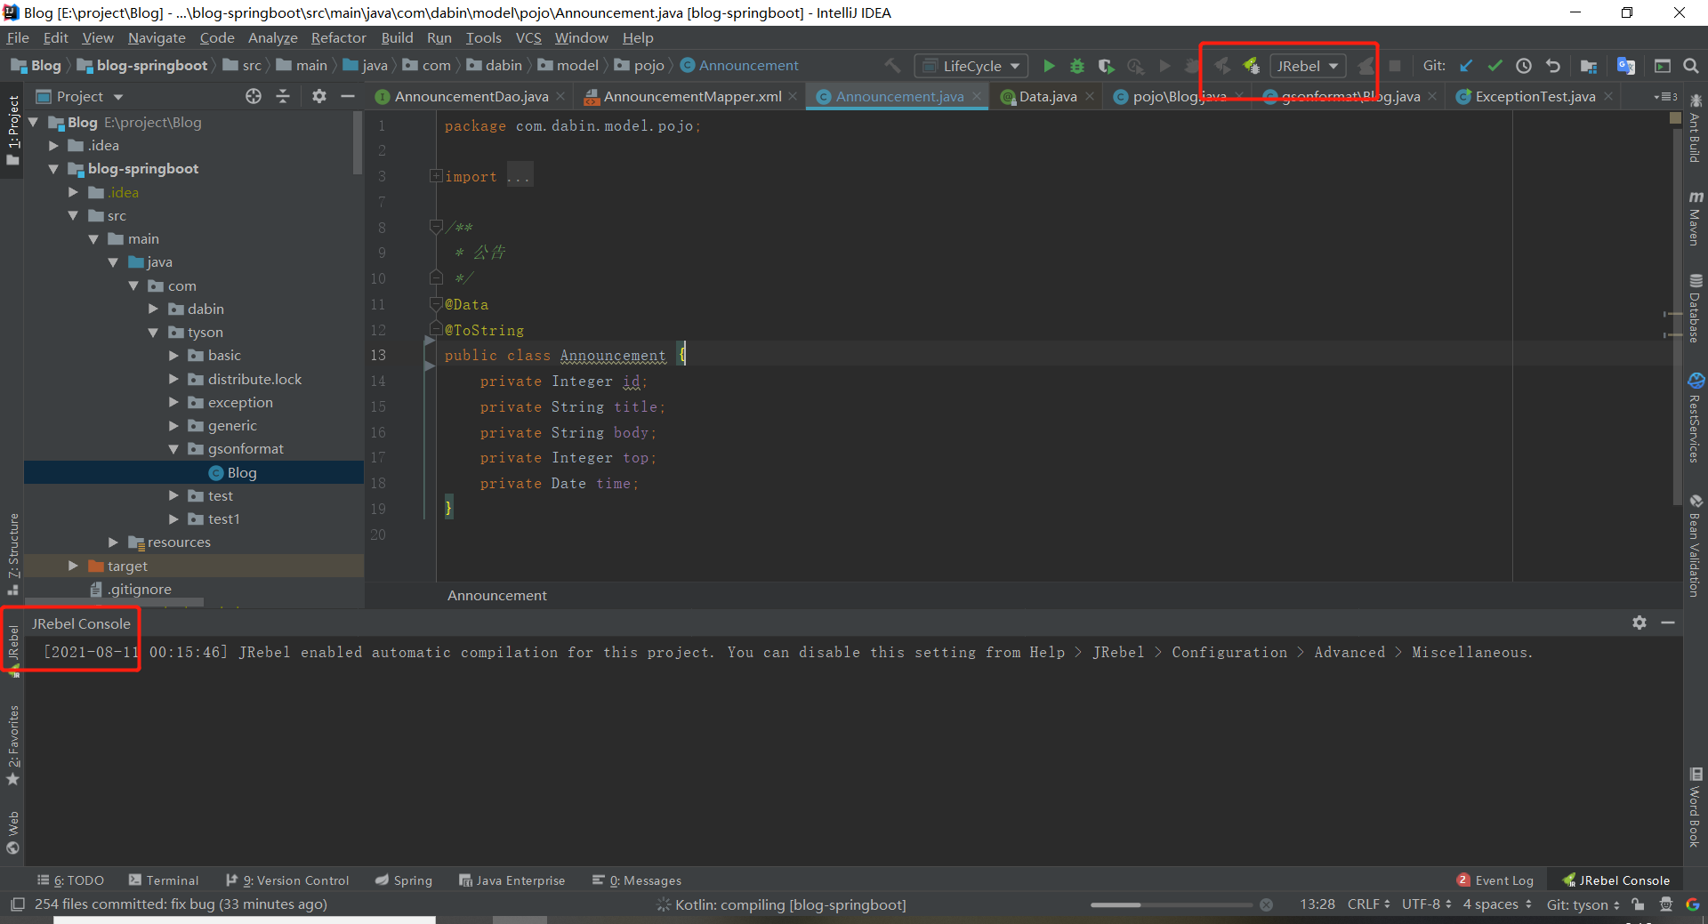Image resolution: width=1708 pixels, height=924 pixels.
Task: Switch to ExceptionTest.java tab
Action: (x=1535, y=96)
